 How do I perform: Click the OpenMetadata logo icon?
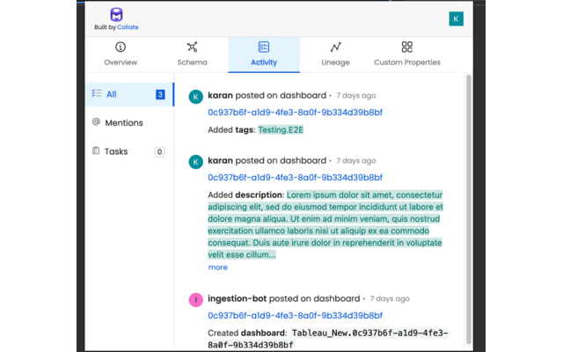116,15
